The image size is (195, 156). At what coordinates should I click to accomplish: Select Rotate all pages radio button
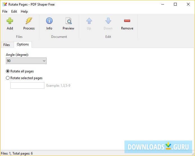[8, 71]
